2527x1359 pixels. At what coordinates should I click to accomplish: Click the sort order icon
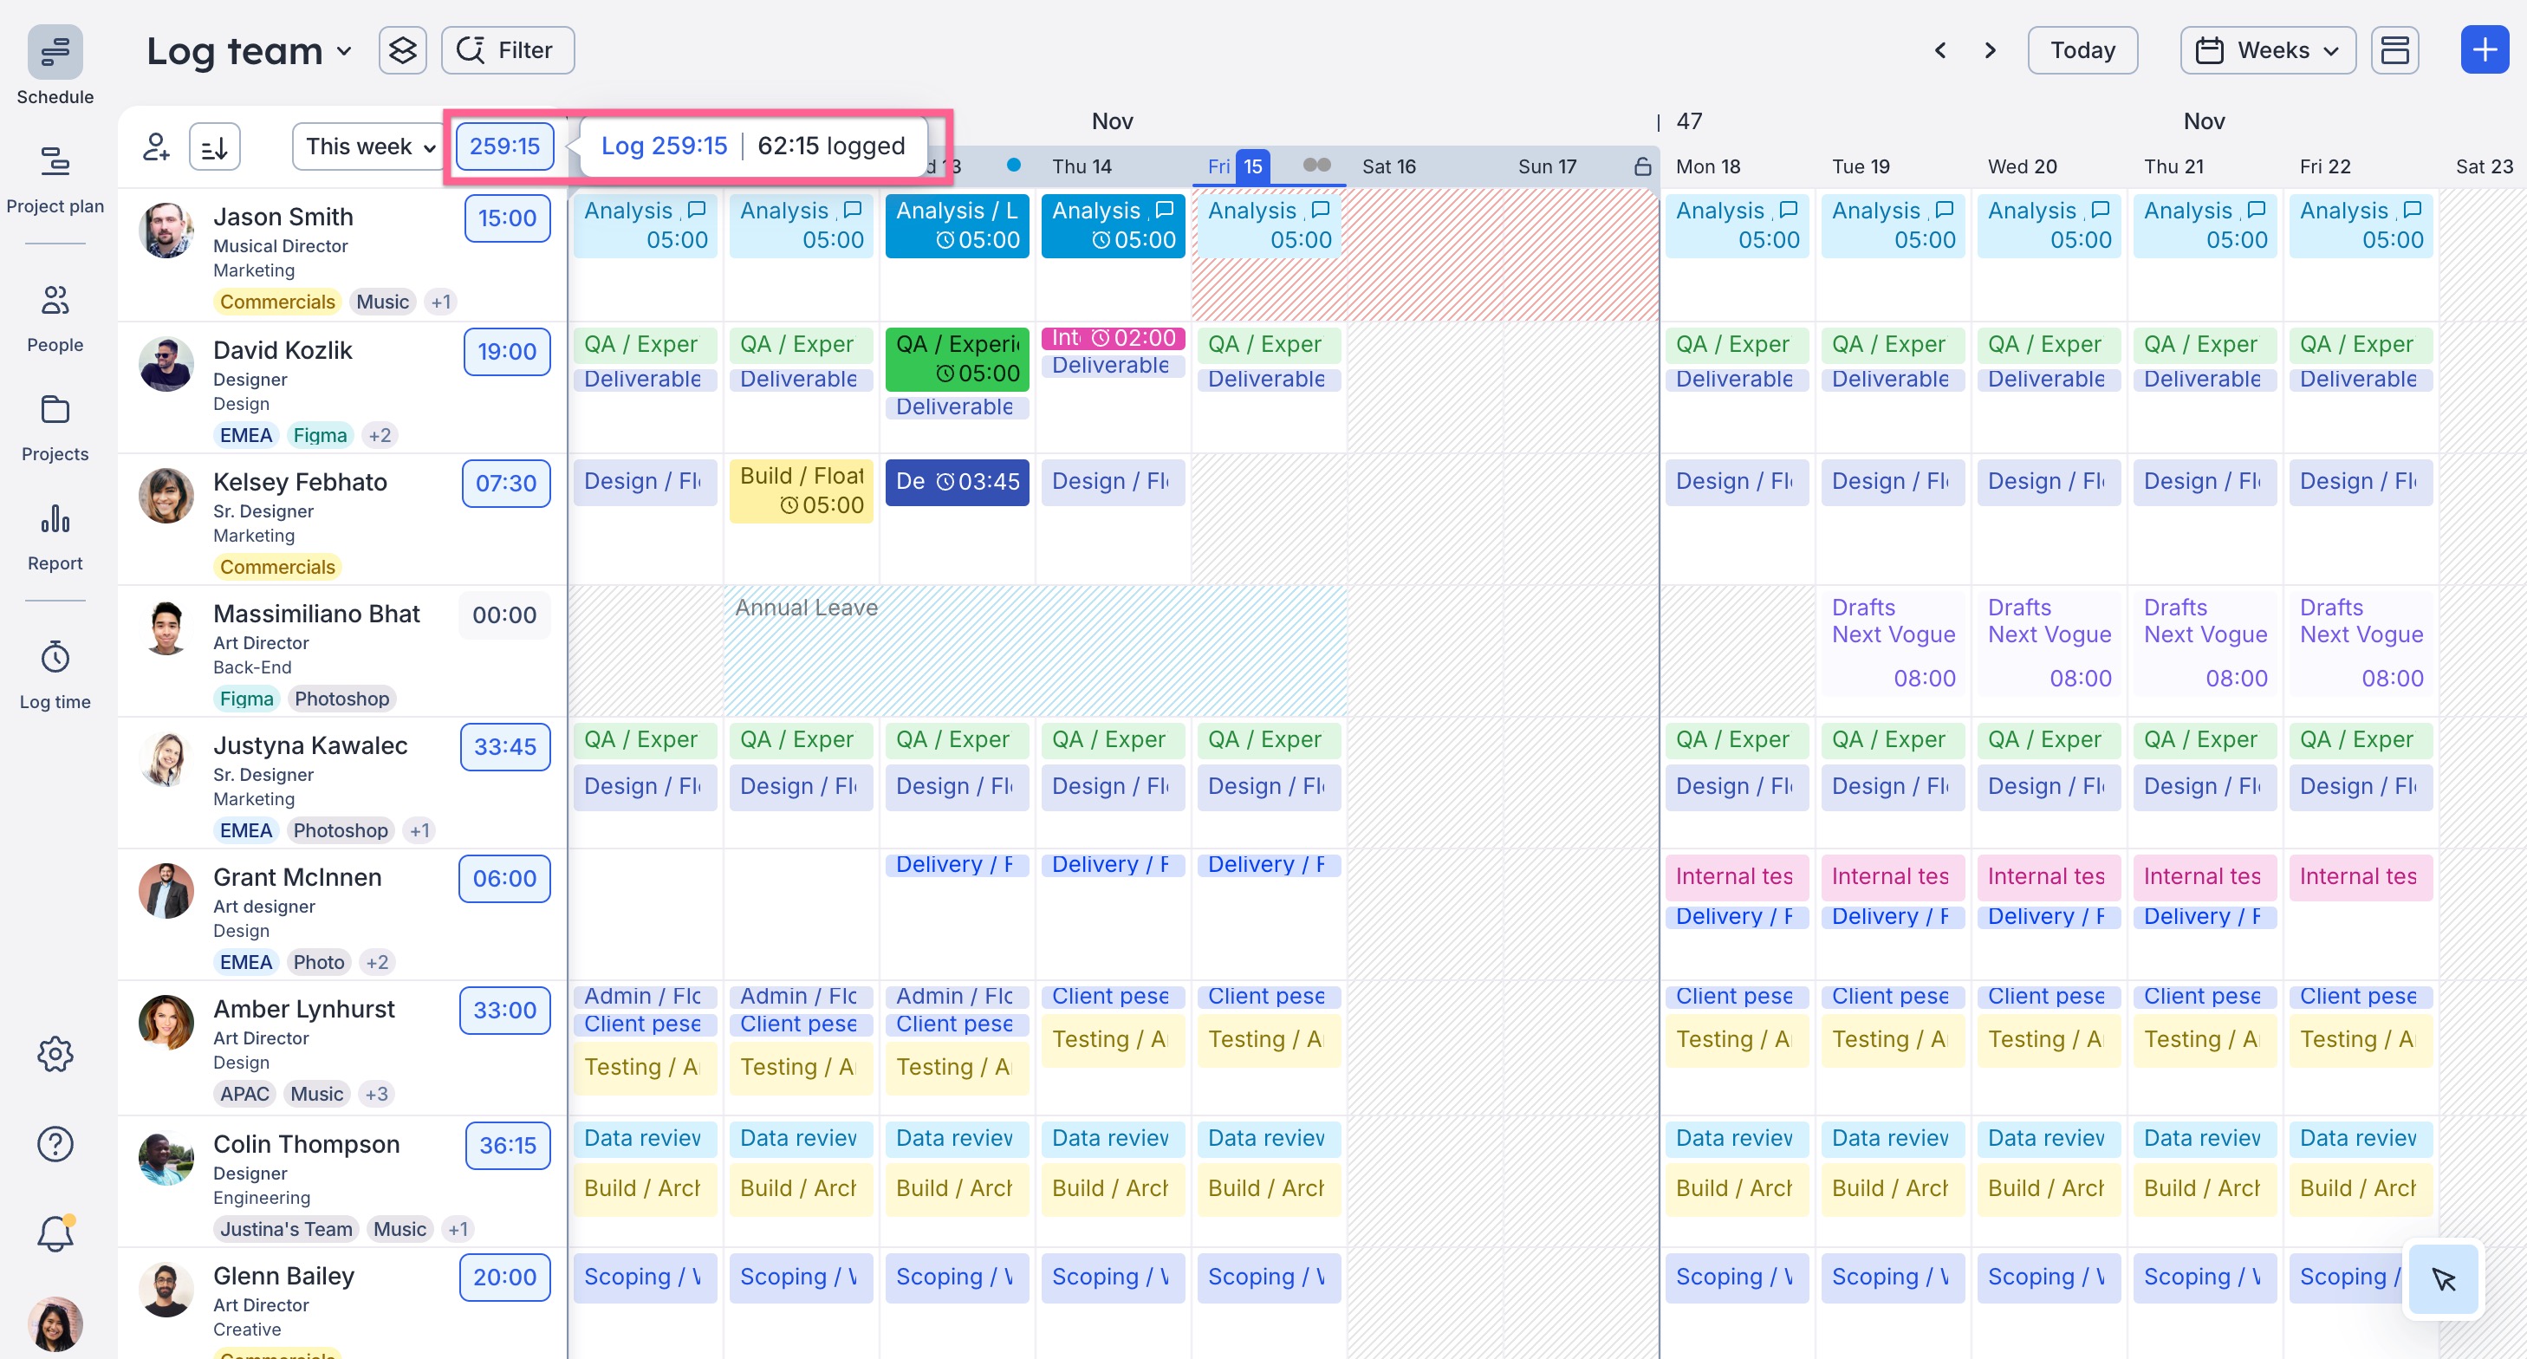[x=214, y=147]
